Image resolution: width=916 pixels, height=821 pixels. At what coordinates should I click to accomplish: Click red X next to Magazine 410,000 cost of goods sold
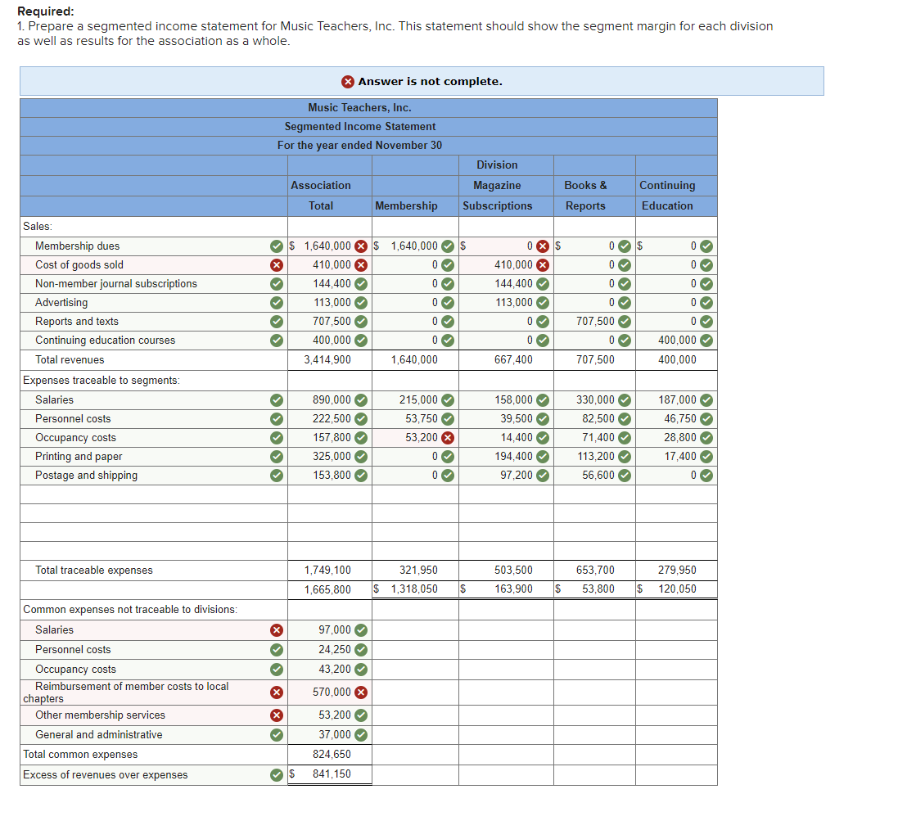pos(543,264)
